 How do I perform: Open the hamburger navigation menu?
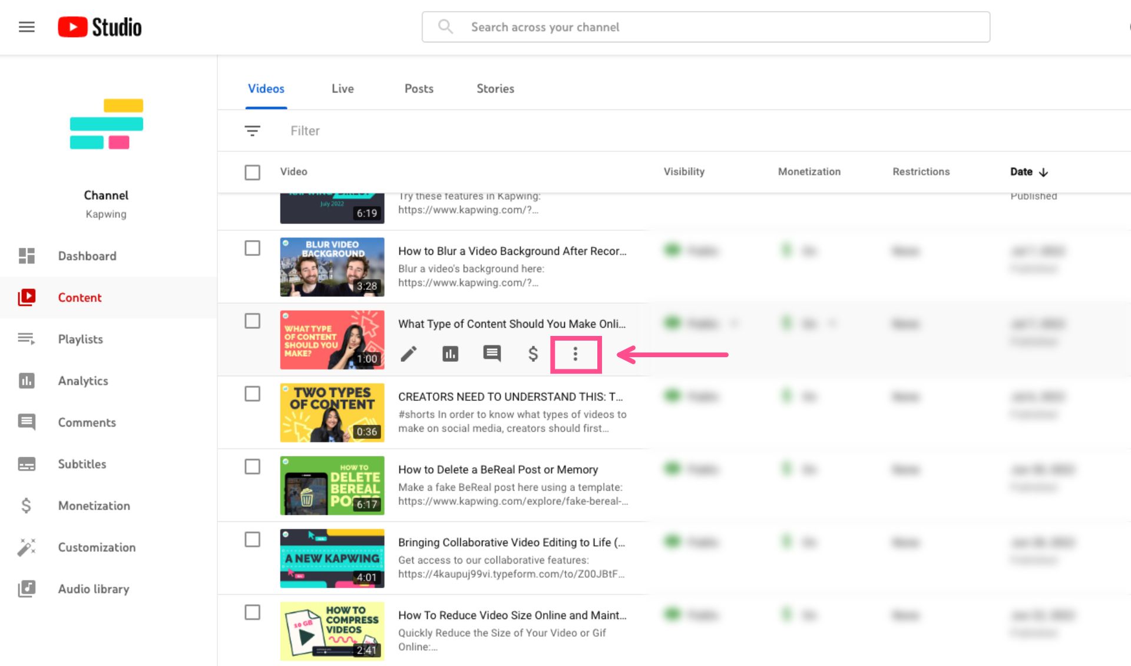(x=27, y=26)
